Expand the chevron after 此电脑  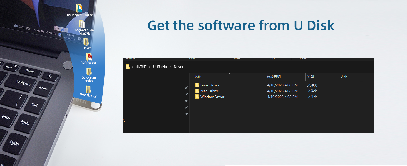(150, 67)
